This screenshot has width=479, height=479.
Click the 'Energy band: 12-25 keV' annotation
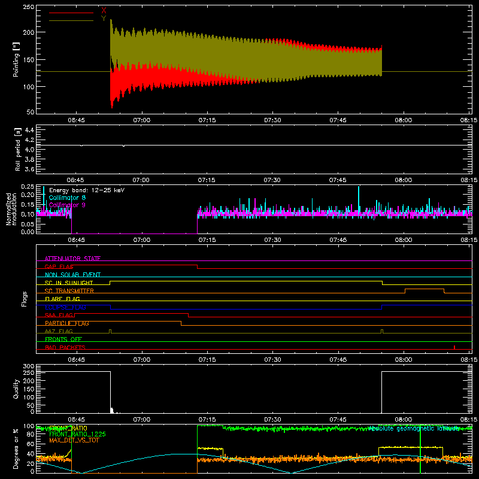click(x=87, y=190)
